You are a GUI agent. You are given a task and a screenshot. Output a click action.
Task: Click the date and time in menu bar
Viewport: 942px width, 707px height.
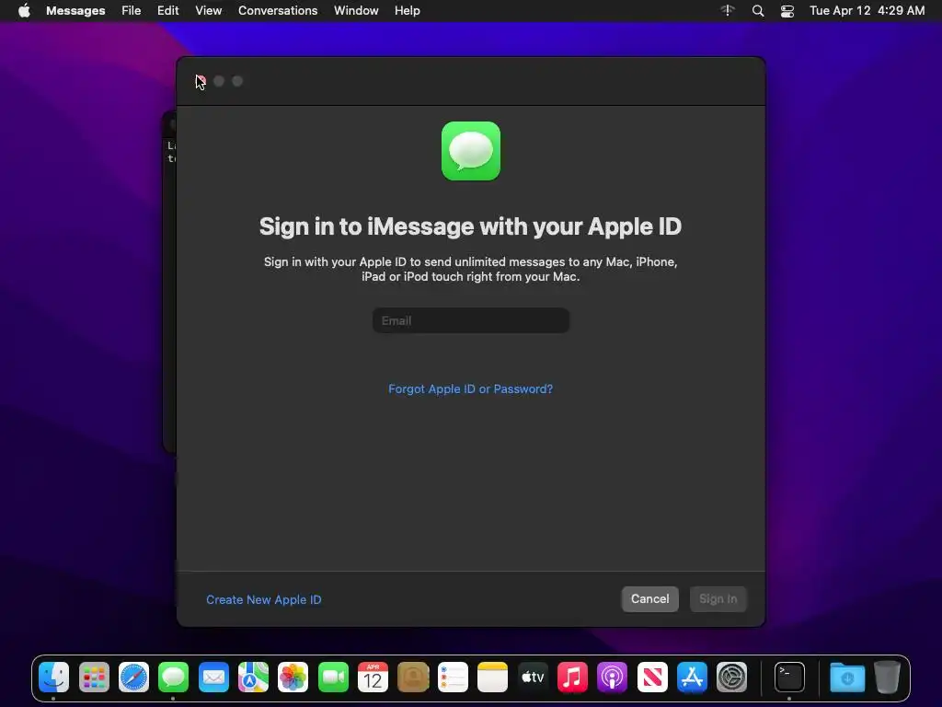pyautogui.click(x=867, y=11)
